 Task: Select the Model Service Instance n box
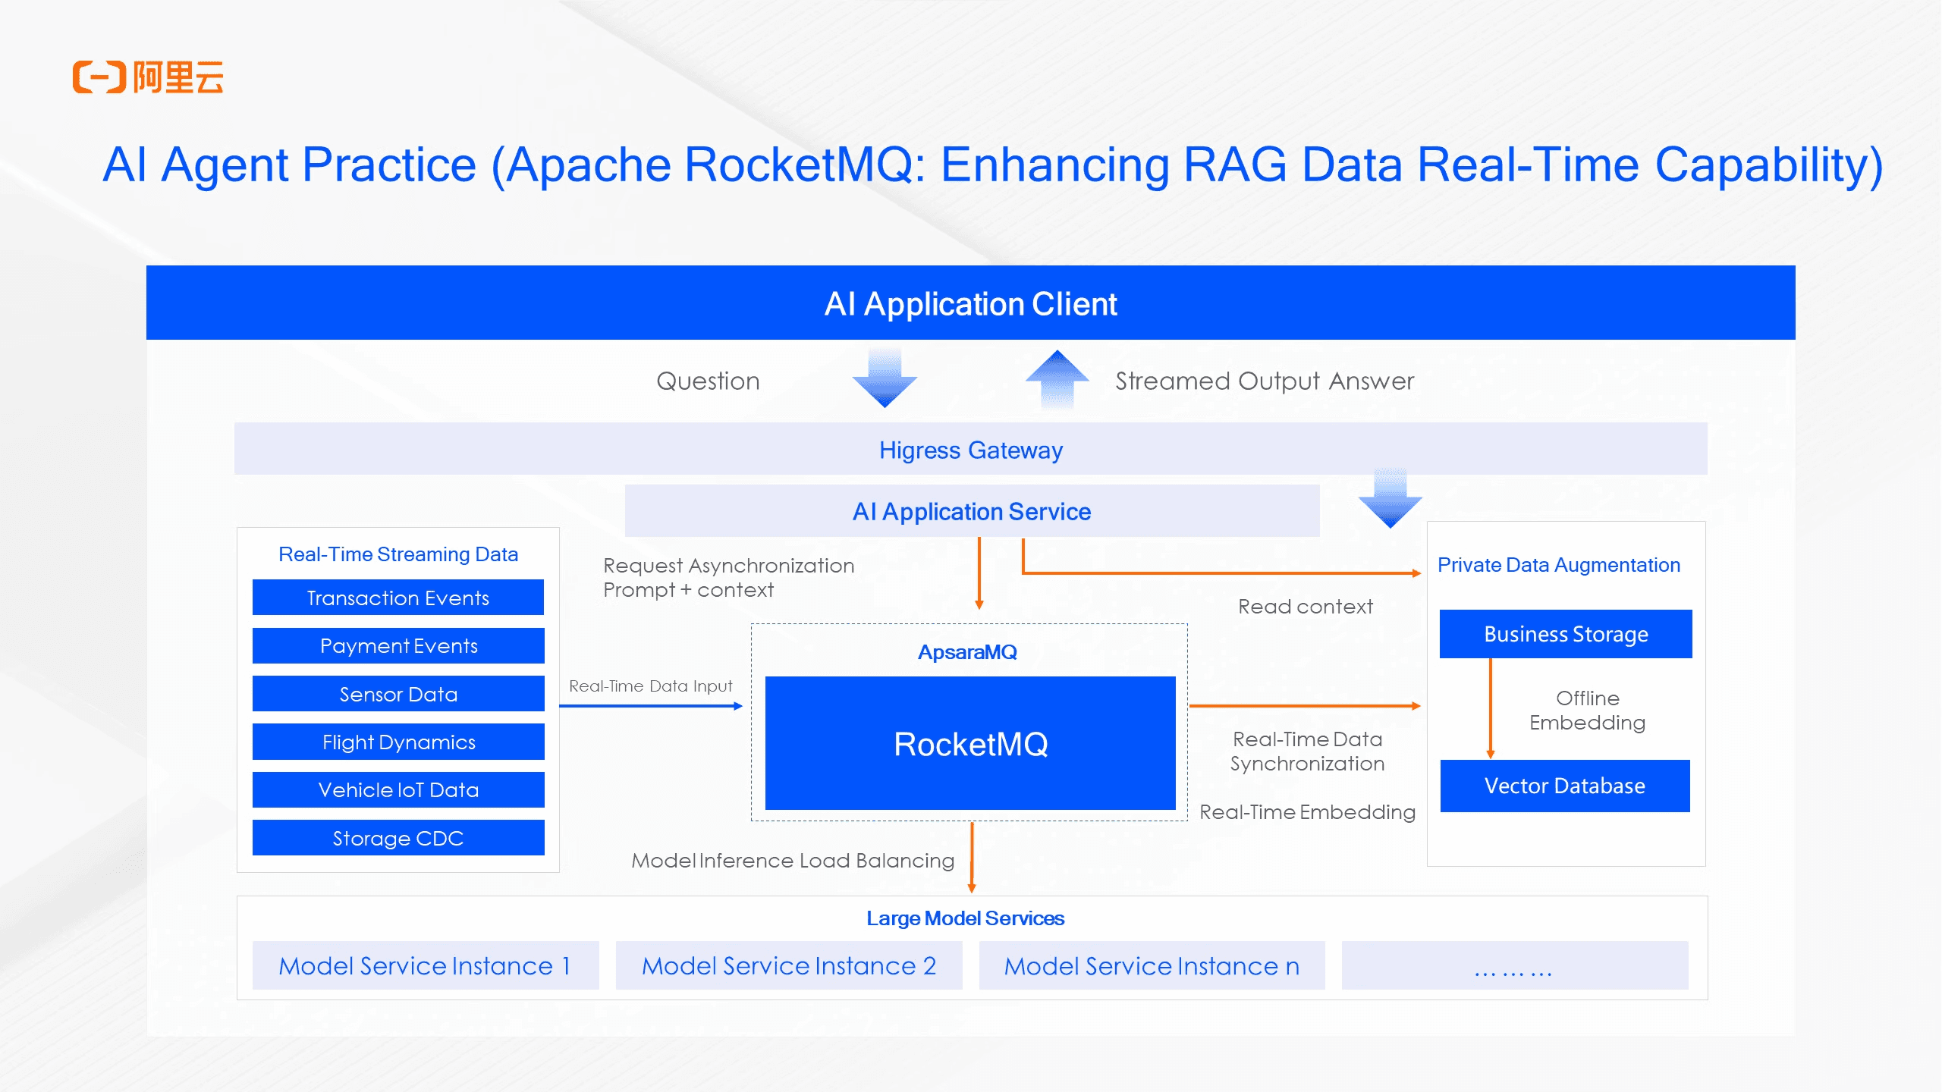[1152, 965]
